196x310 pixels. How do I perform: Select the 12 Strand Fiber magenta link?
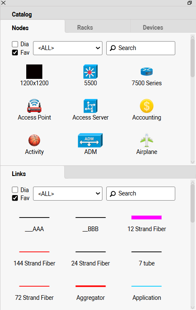click(146, 218)
